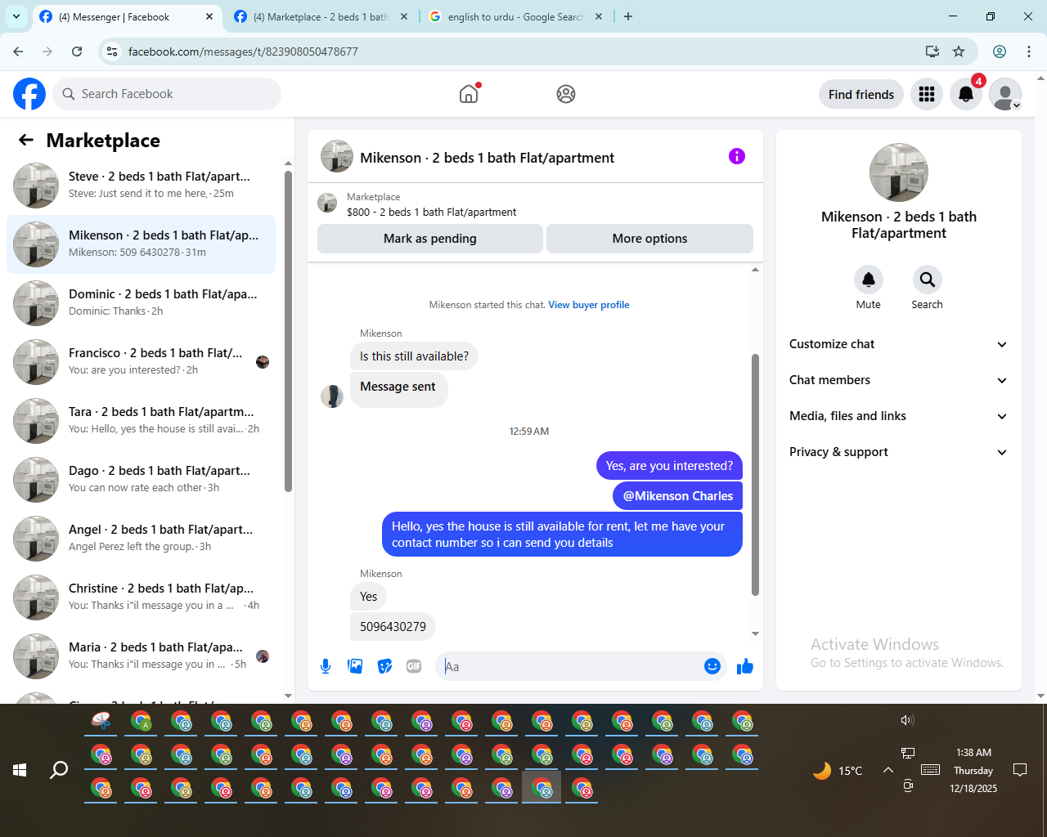This screenshot has height=837, width=1047.
Task: Open Maria's chat conversation
Action: coord(141,656)
